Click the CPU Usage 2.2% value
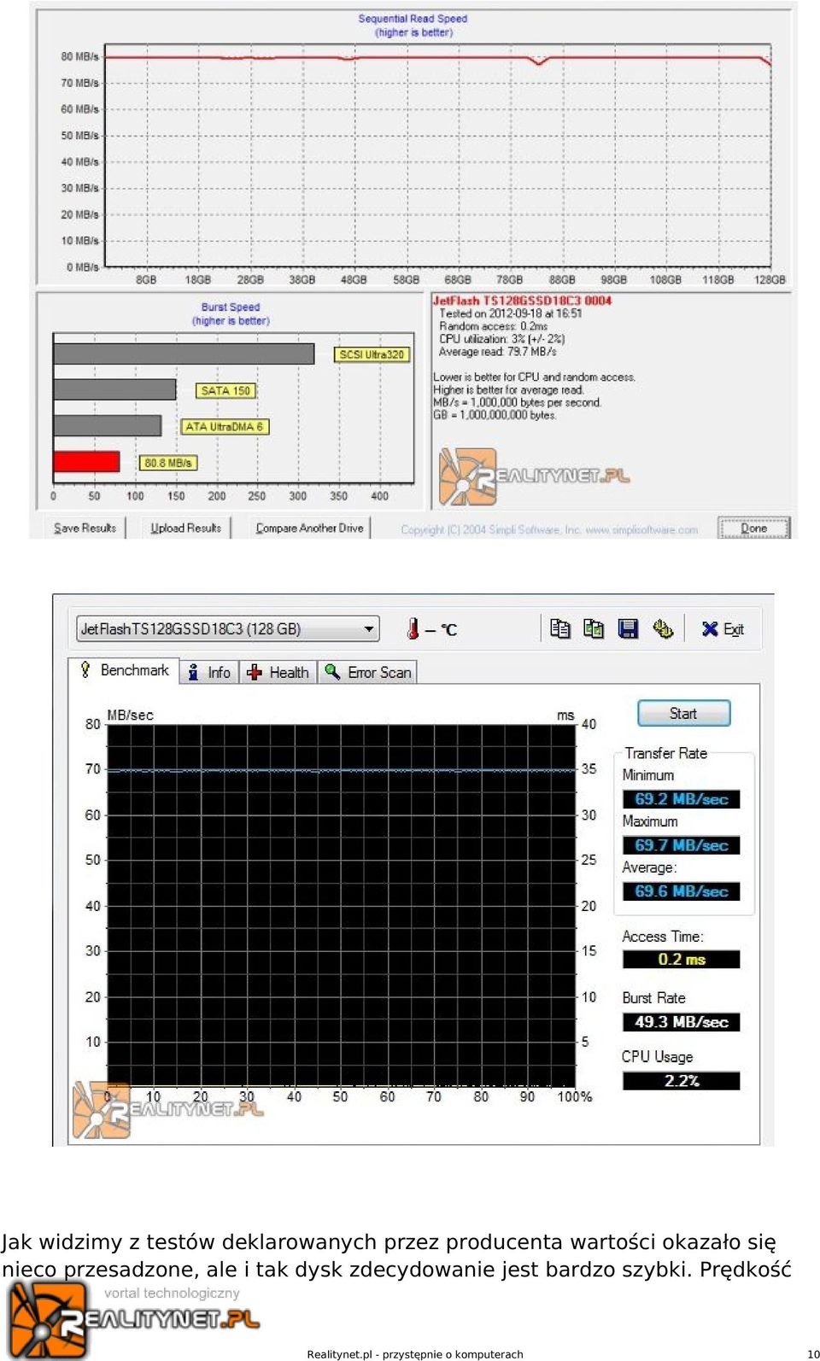The width and height of the screenshot is (820, 1361). (x=681, y=1081)
